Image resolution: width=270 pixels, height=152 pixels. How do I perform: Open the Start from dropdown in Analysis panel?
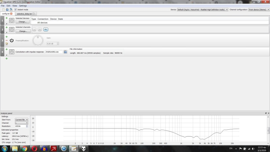coord(22,120)
